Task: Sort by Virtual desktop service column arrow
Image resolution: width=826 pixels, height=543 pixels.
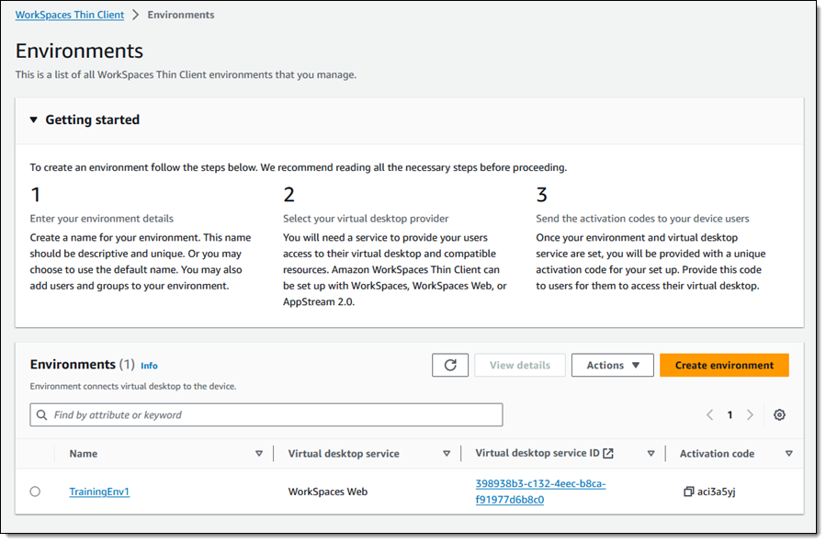Action: point(447,454)
